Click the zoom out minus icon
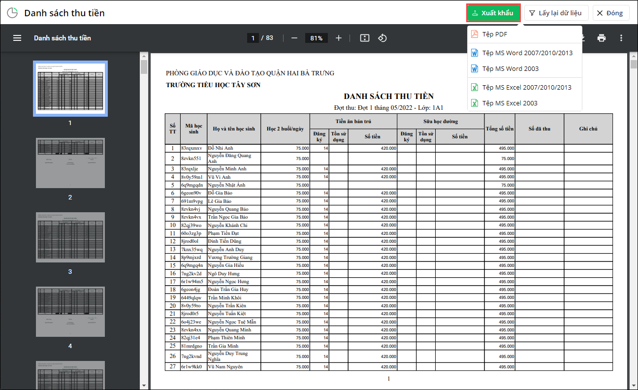This screenshot has width=638, height=390. [x=294, y=38]
